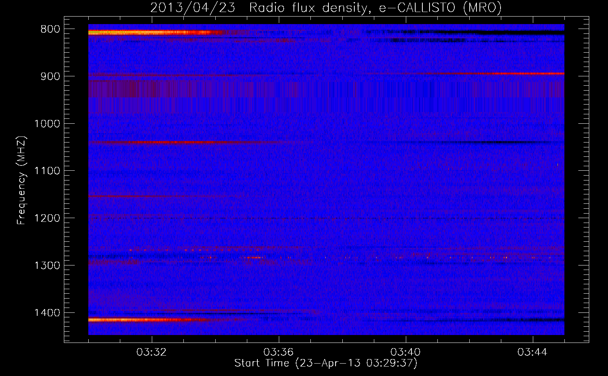Click the 03:32 time tick label
Screen dimensions: 608x376
coord(152,352)
